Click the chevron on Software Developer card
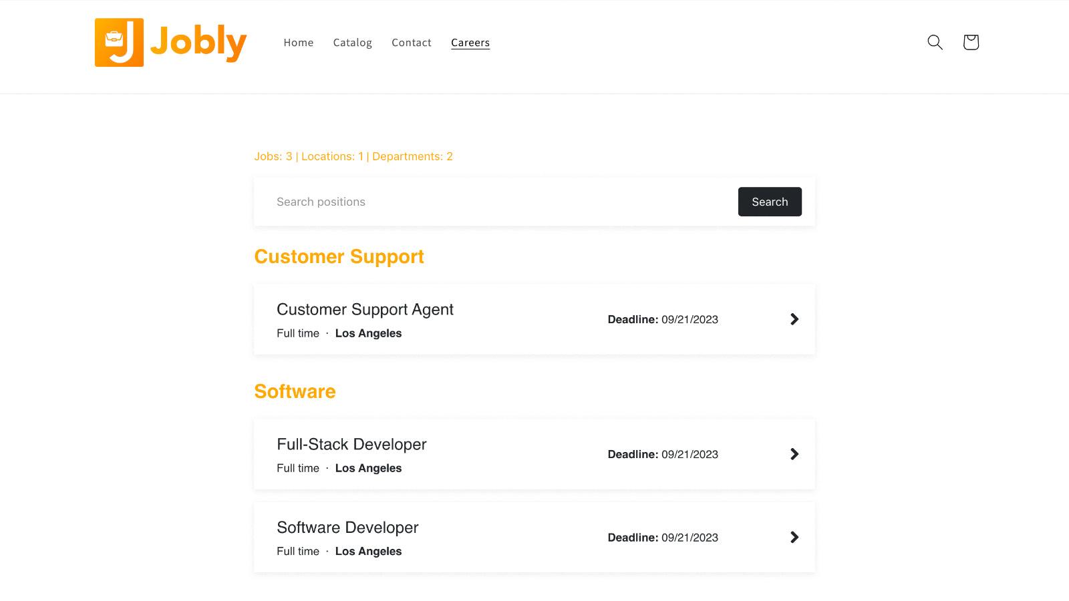The height and width of the screenshot is (601, 1069). [794, 537]
